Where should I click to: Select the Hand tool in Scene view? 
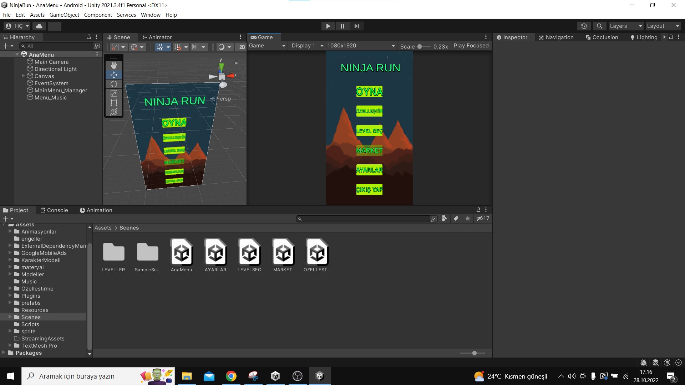point(114,65)
